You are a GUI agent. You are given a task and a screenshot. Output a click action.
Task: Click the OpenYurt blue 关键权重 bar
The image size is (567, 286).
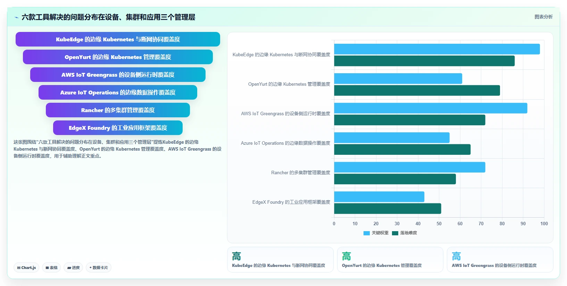[398, 78]
